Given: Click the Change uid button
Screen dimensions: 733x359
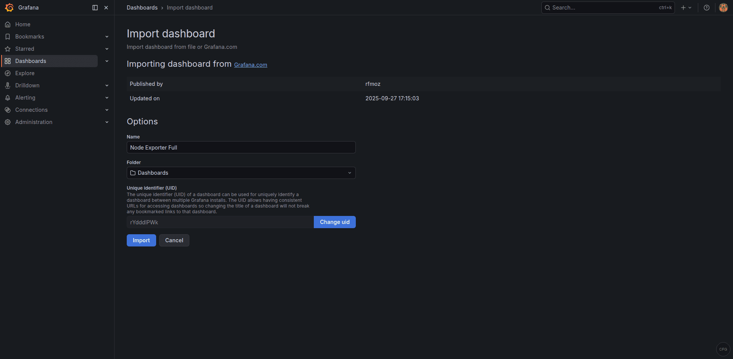Looking at the screenshot, I should click(334, 222).
